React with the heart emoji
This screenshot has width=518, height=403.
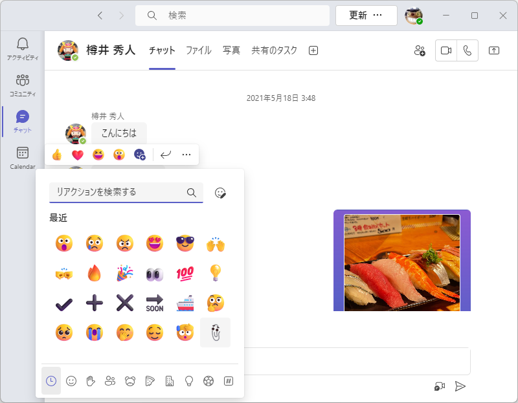78,154
